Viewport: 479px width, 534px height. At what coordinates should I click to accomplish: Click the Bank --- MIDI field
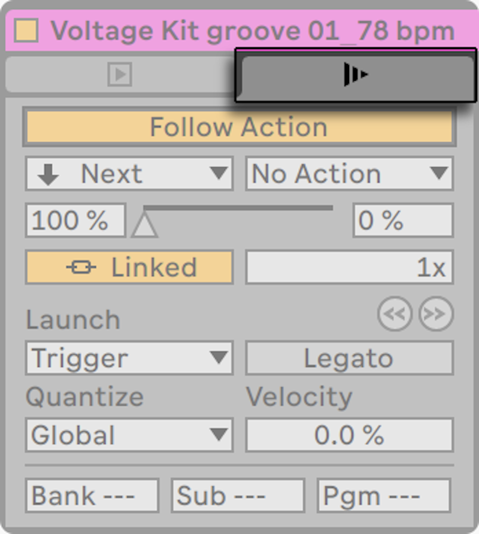pos(91,495)
